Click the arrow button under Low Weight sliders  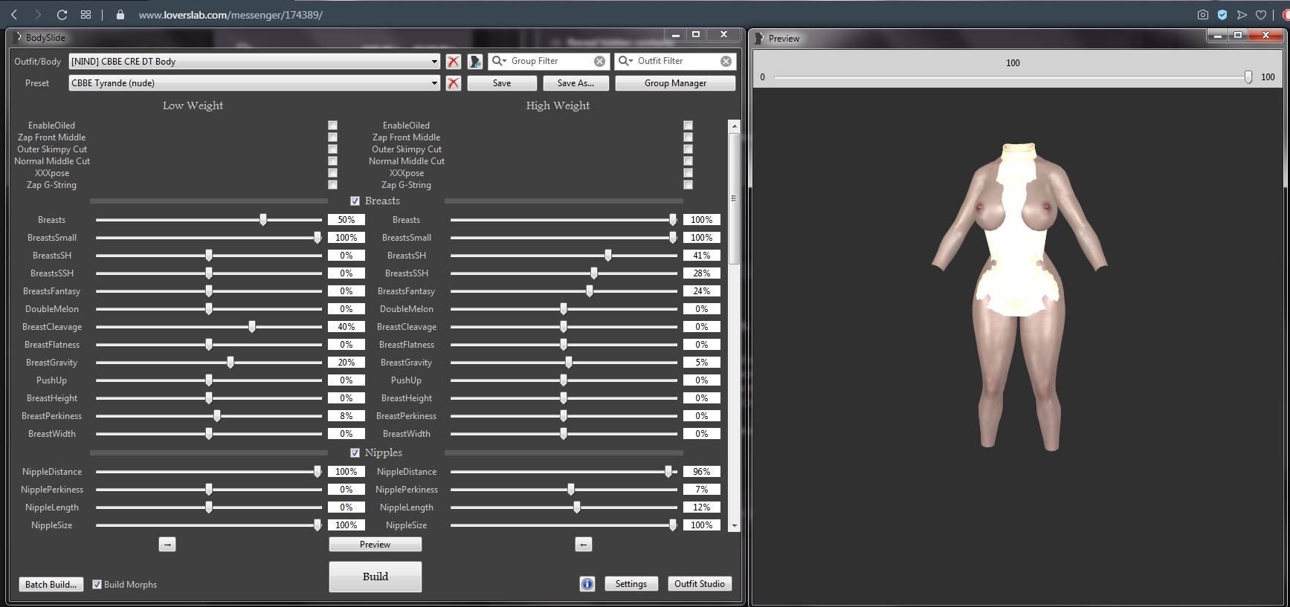point(167,545)
